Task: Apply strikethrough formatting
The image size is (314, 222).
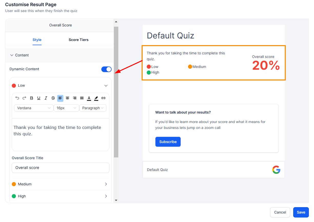Action: coord(53,98)
